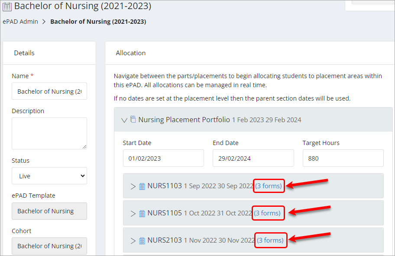
Task: Switch to the Details panel
Action: tap(24, 53)
